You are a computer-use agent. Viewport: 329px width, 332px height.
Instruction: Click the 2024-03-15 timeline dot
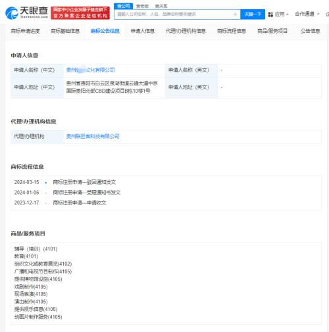(x=46, y=183)
